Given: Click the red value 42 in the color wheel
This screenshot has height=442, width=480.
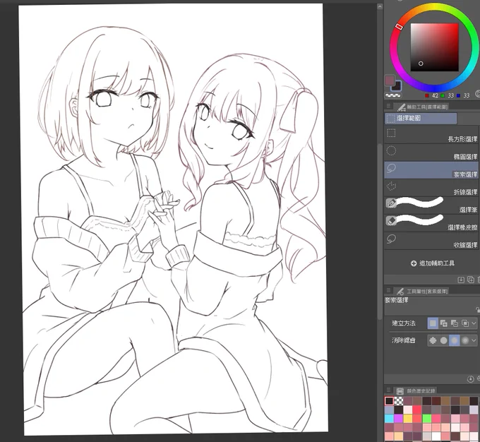Looking at the screenshot, I should 435,95.
